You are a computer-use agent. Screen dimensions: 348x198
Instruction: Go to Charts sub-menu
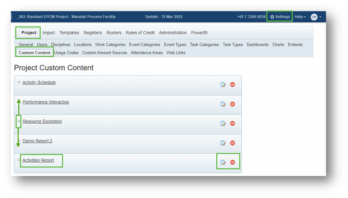(x=278, y=45)
